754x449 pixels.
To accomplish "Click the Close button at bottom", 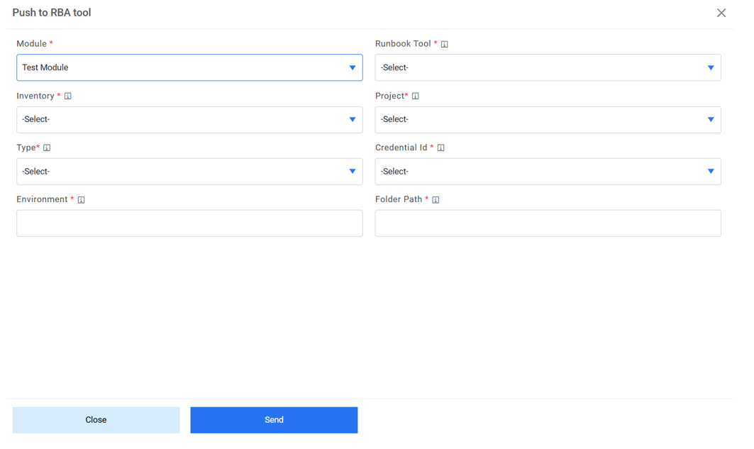I will point(96,420).
